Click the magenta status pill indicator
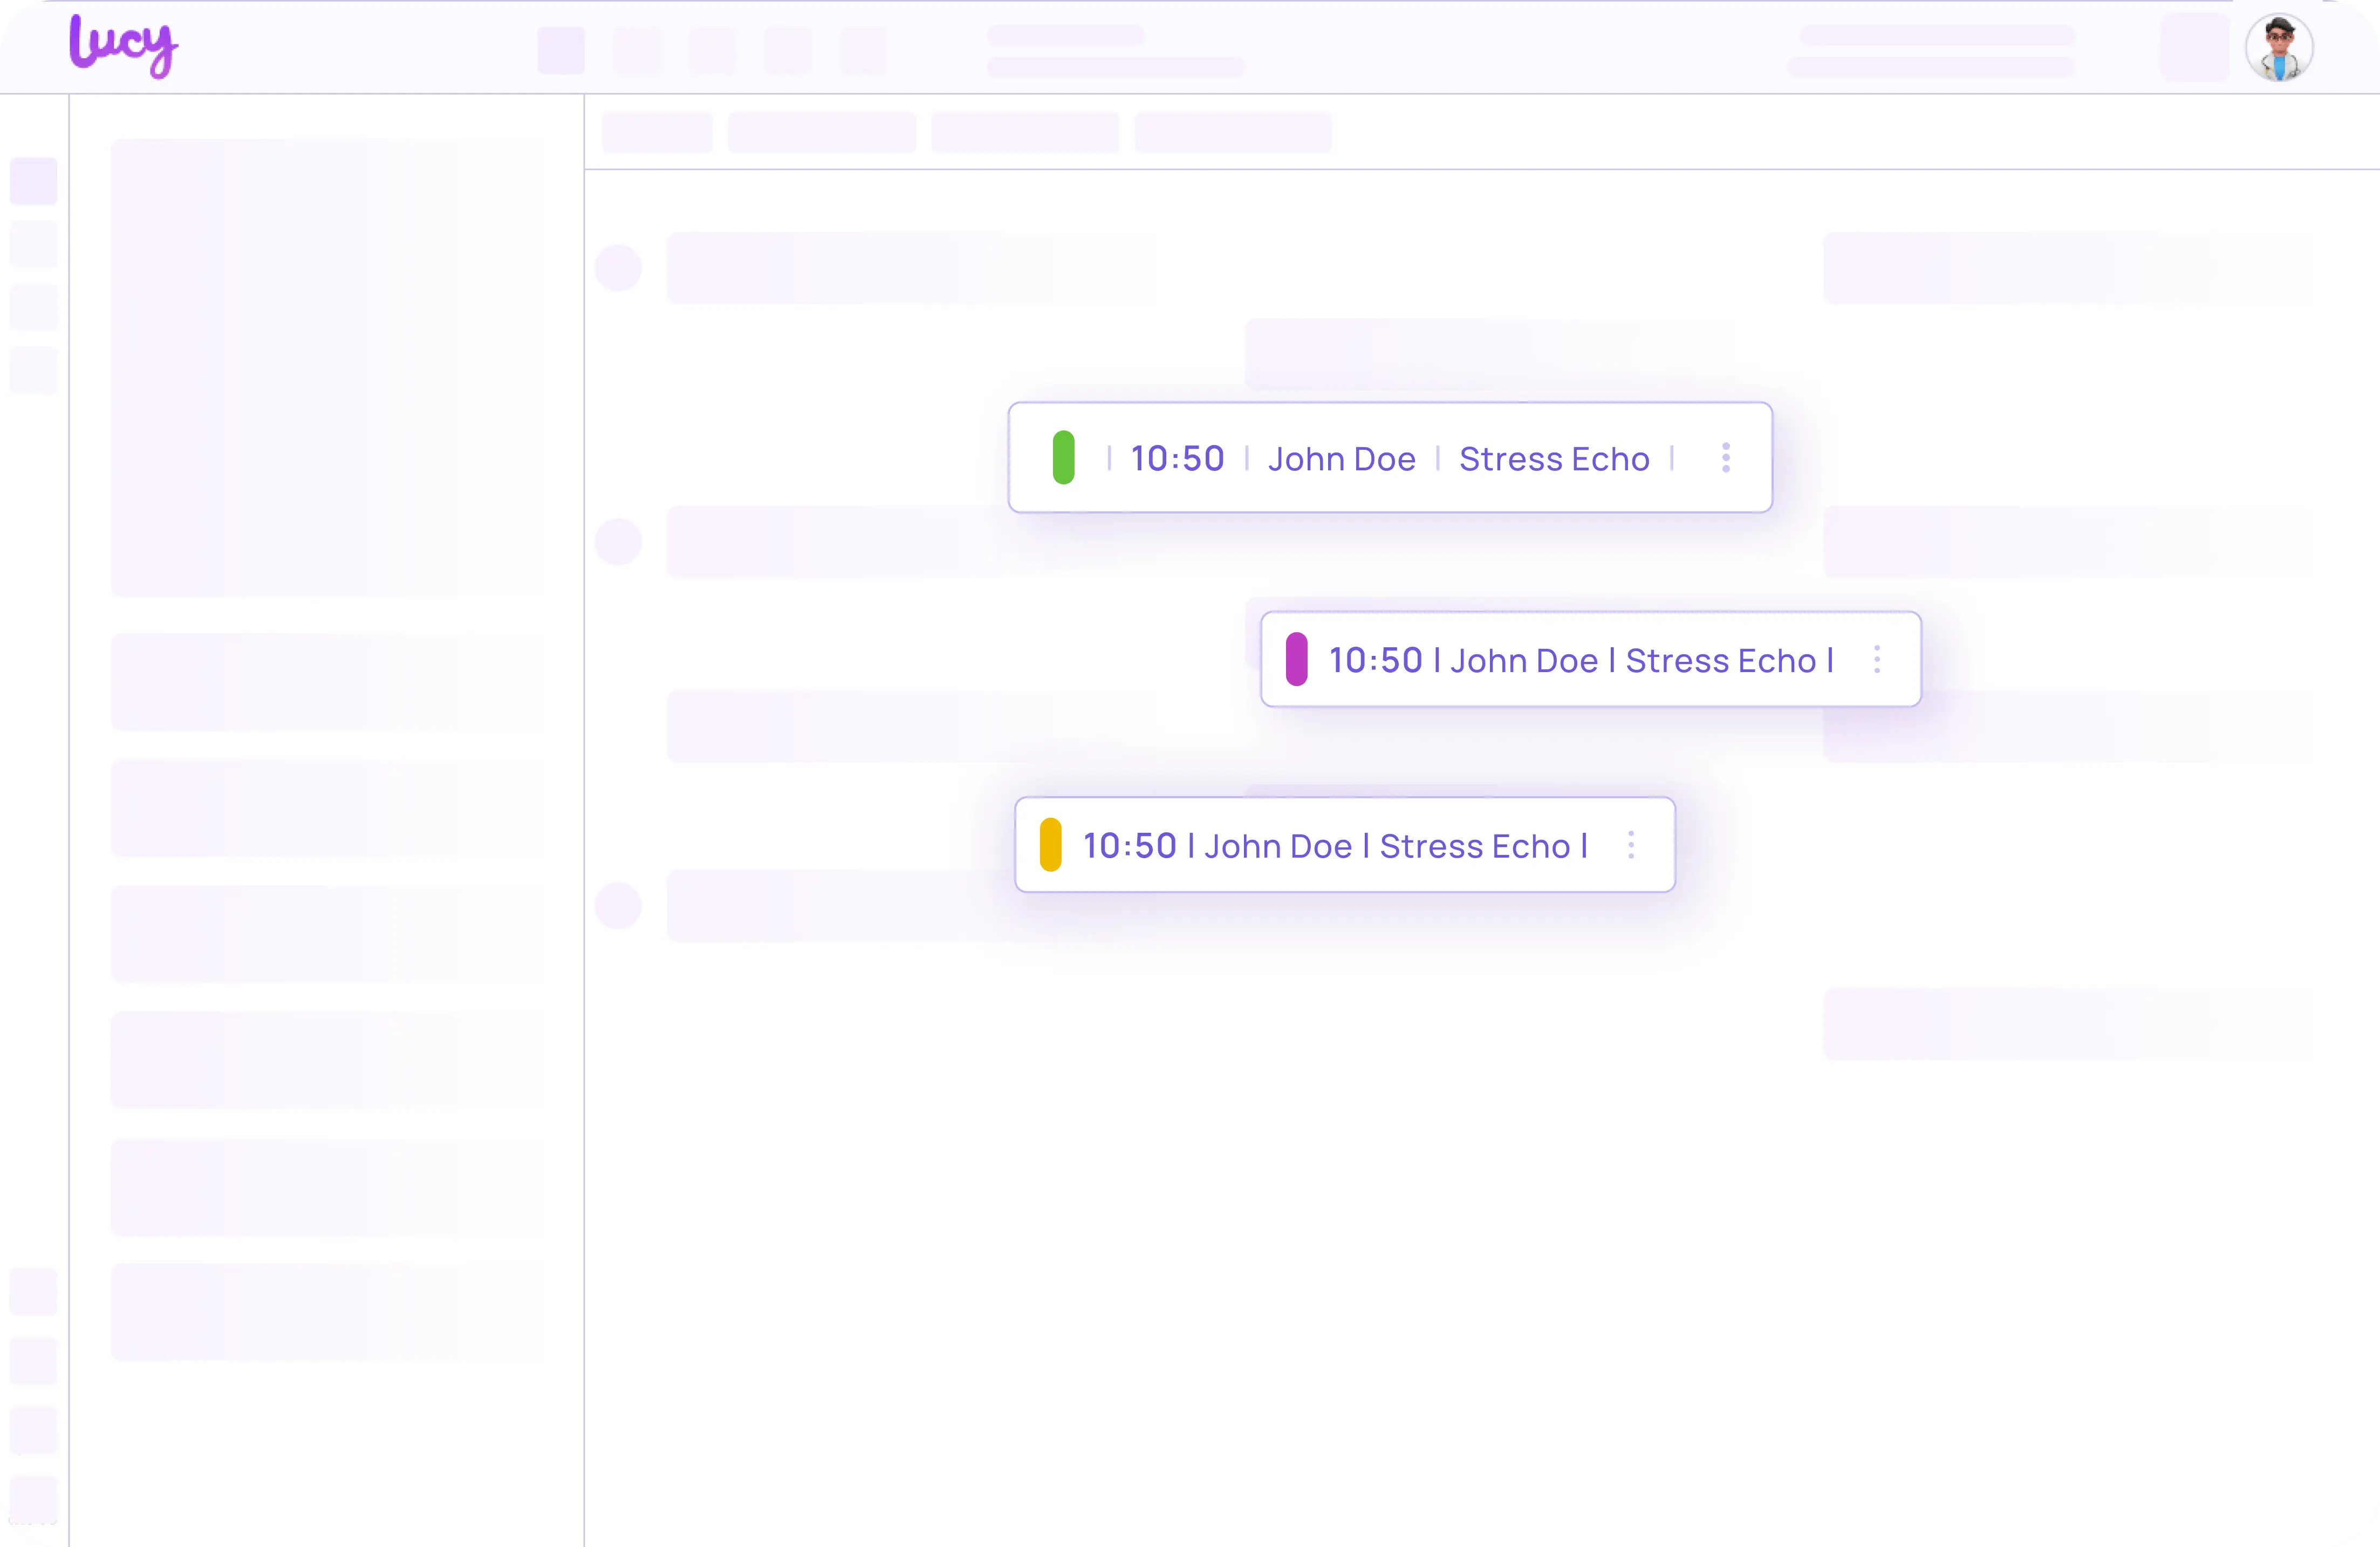This screenshot has height=1547, width=2380. pyautogui.click(x=1297, y=659)
